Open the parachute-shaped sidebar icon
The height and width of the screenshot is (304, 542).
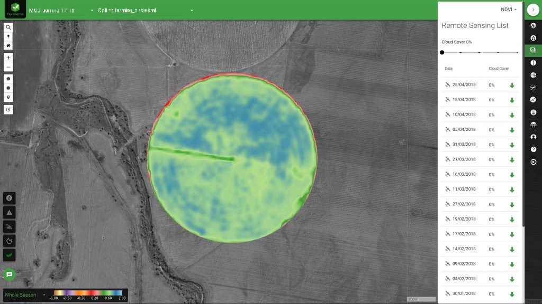(534, 125)
